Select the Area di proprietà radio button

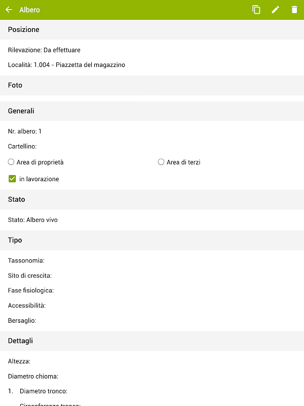(x=11, y=162)
